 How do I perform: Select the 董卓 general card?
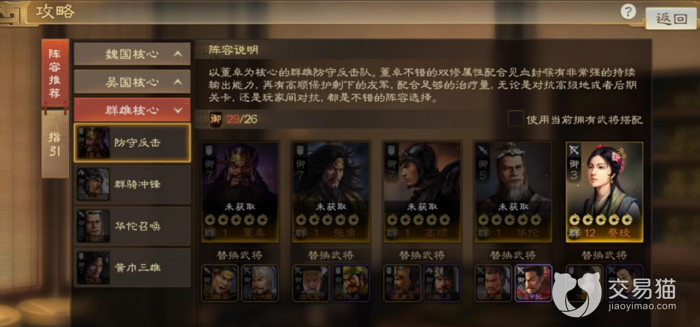240,192
